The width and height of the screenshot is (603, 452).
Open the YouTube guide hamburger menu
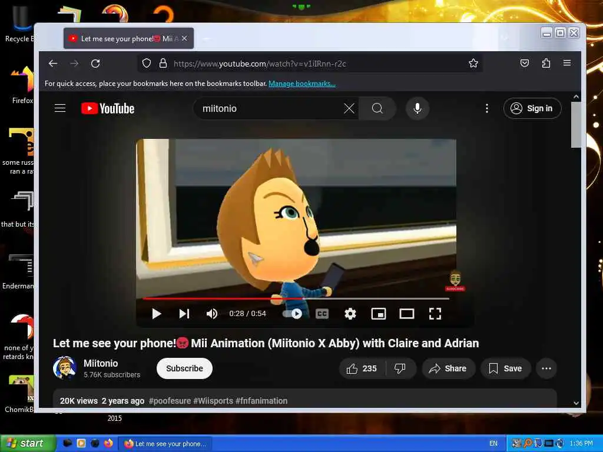tap(60, 108)
